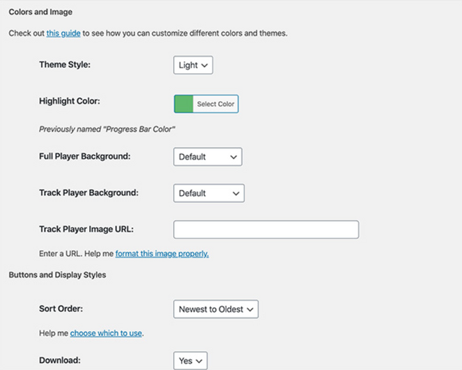Screen dimensions: 462x370
Task: Click the 'Sort Order:' label
Action: (63, 307)
